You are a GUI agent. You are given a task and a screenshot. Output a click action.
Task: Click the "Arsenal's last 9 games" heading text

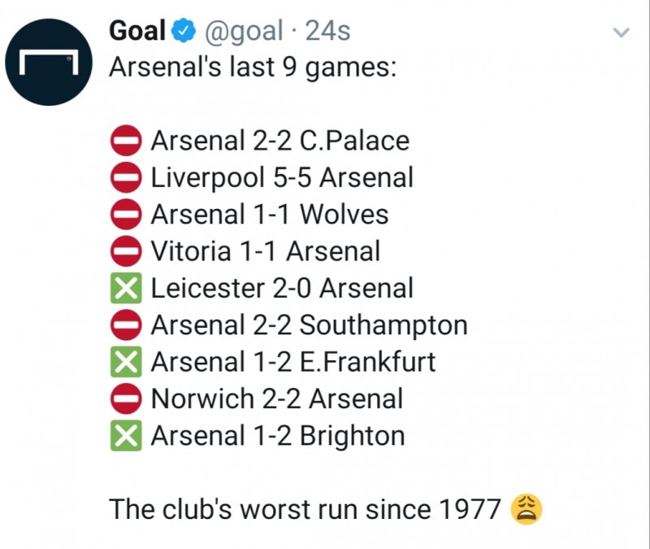[x=252, y=68]
